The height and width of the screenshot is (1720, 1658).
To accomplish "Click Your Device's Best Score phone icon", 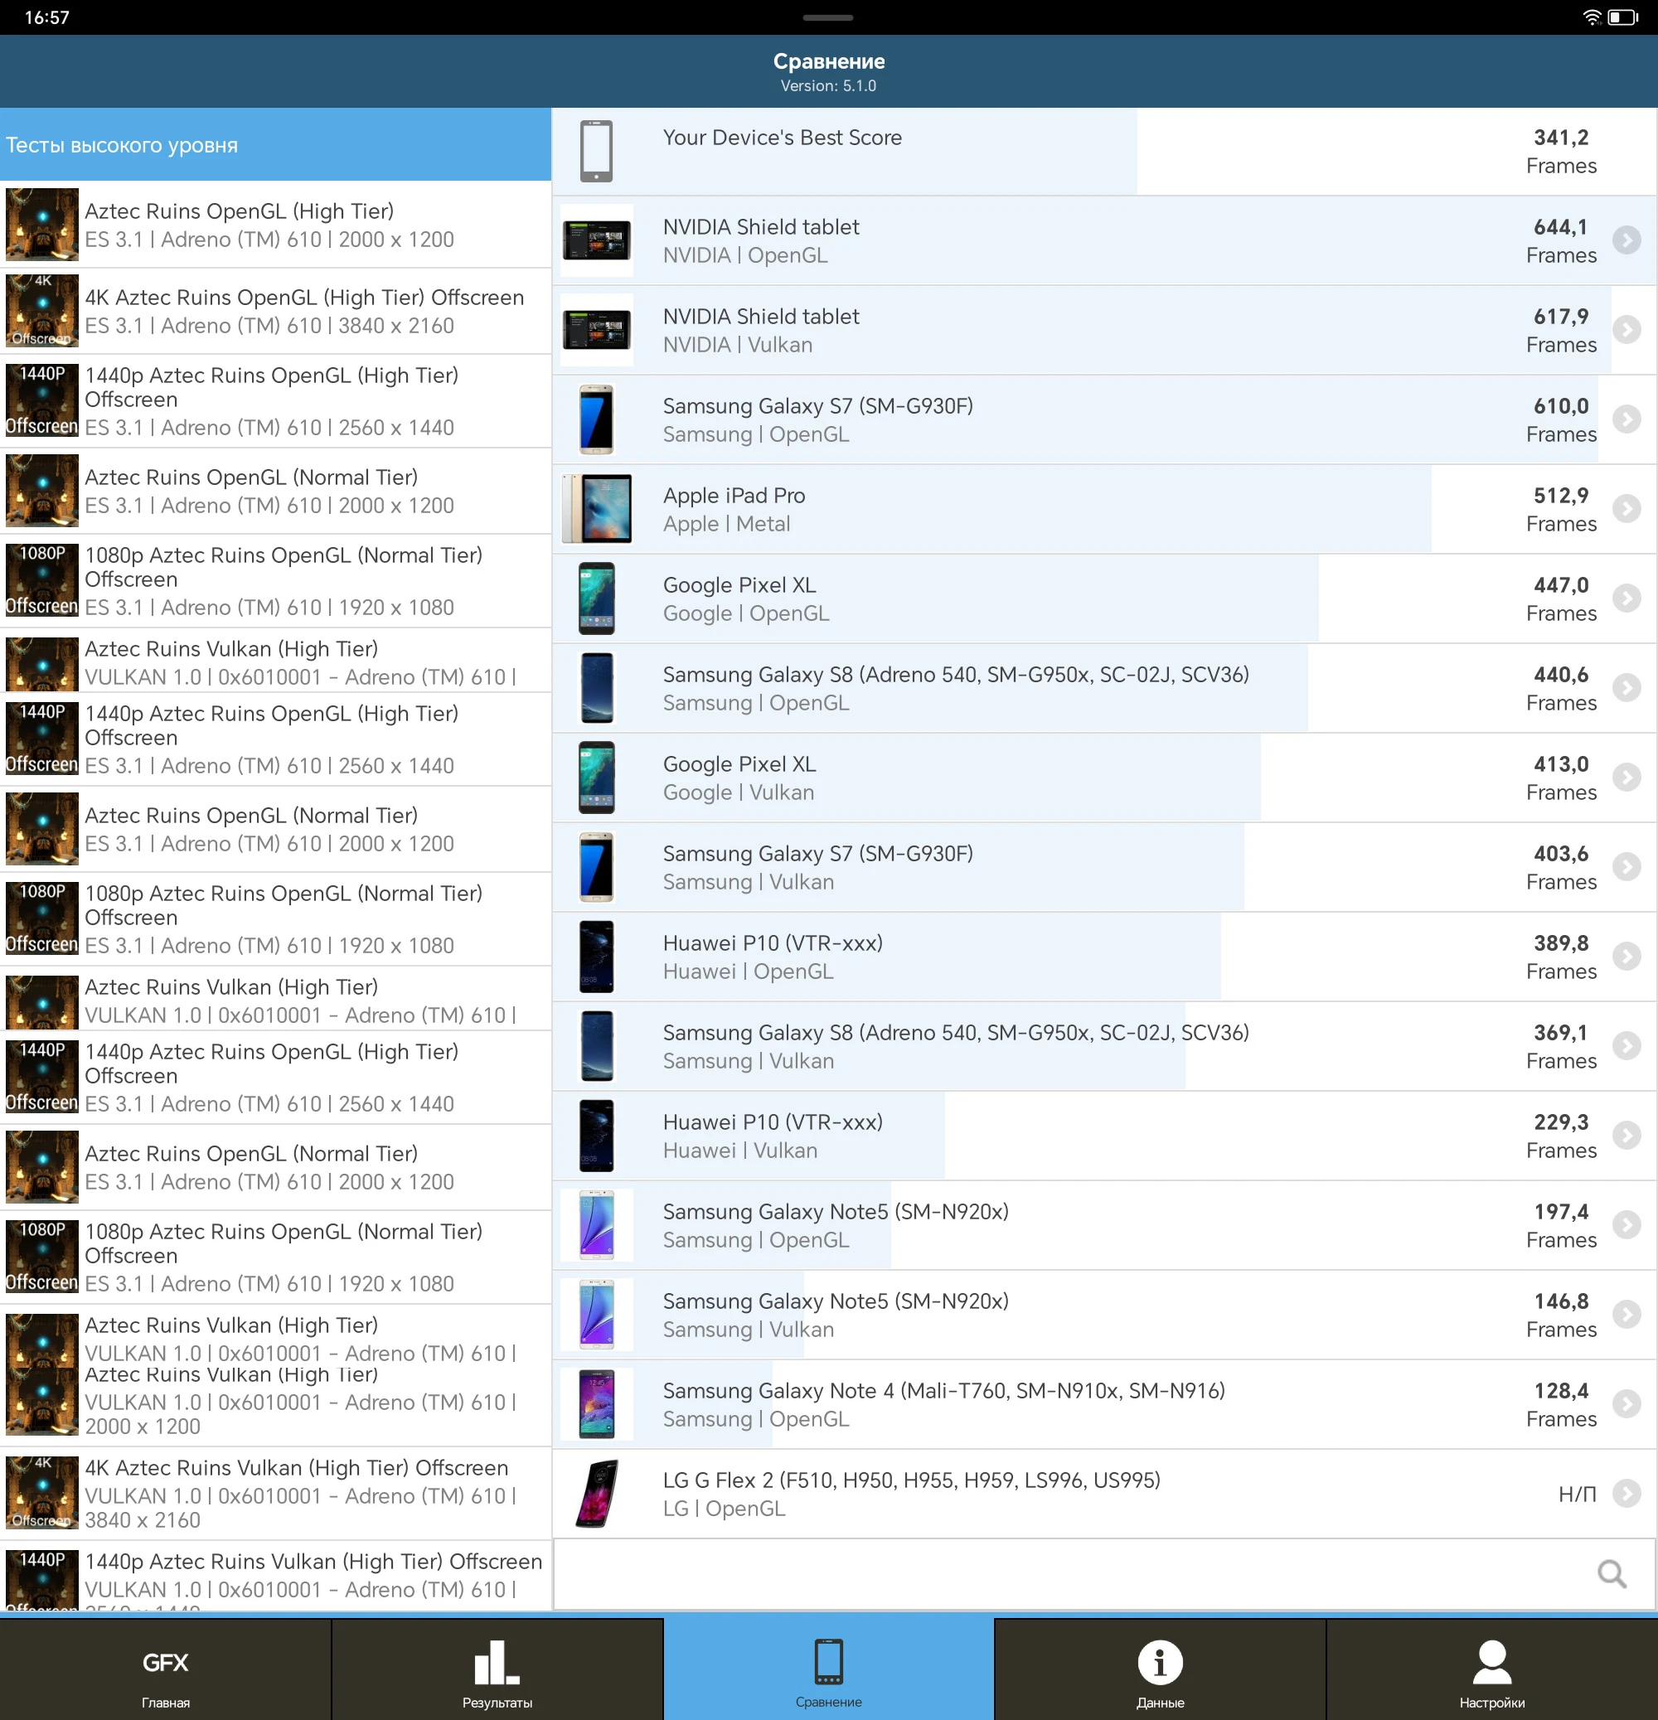I will tap(597, 151).
